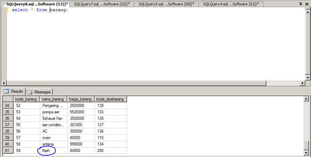The image size is (311, 157).
Task: Select row header 36
Action: tap(8, 118)
